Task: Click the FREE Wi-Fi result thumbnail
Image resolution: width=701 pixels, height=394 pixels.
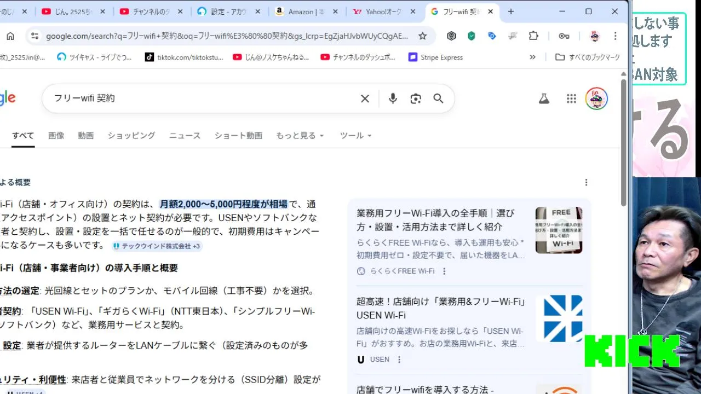Action: [x=559, y=230]
